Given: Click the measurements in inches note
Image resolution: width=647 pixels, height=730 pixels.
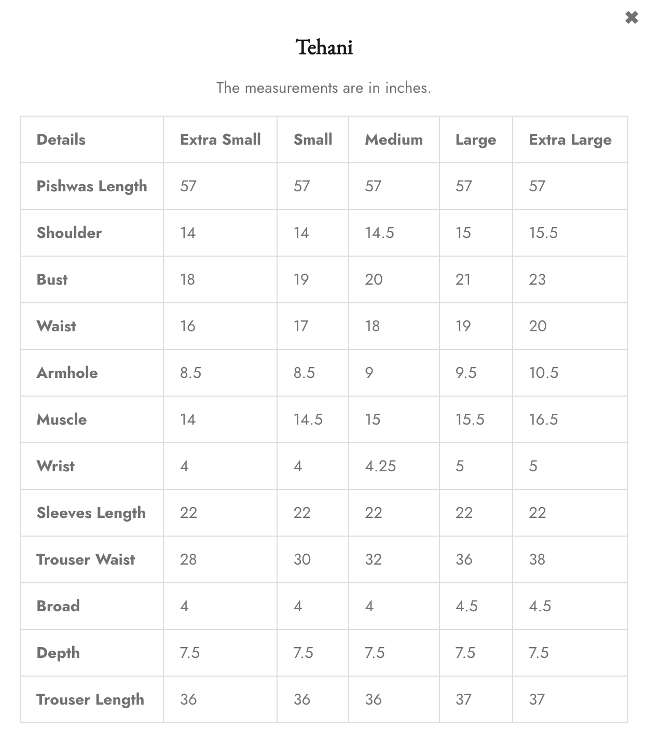Looking at the screenshot, I should point(323,88).
